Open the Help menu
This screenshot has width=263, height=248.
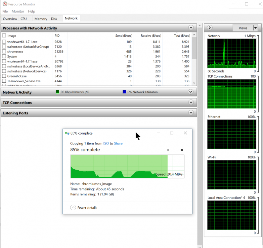coord(31,11)
